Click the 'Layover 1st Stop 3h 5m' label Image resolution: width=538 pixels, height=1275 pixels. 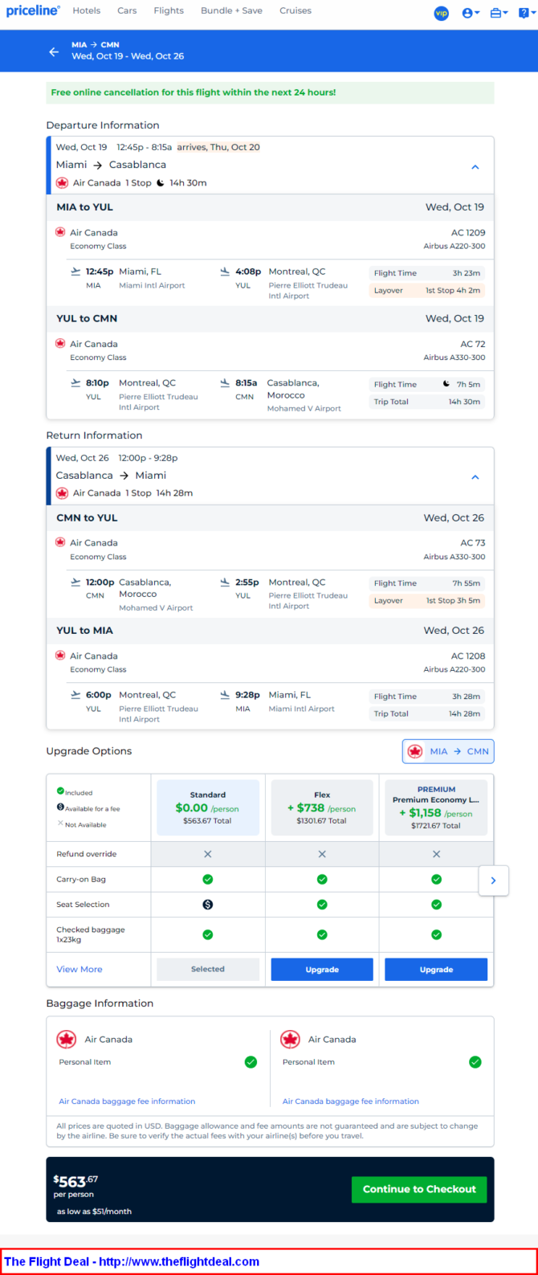coord(427,601)
